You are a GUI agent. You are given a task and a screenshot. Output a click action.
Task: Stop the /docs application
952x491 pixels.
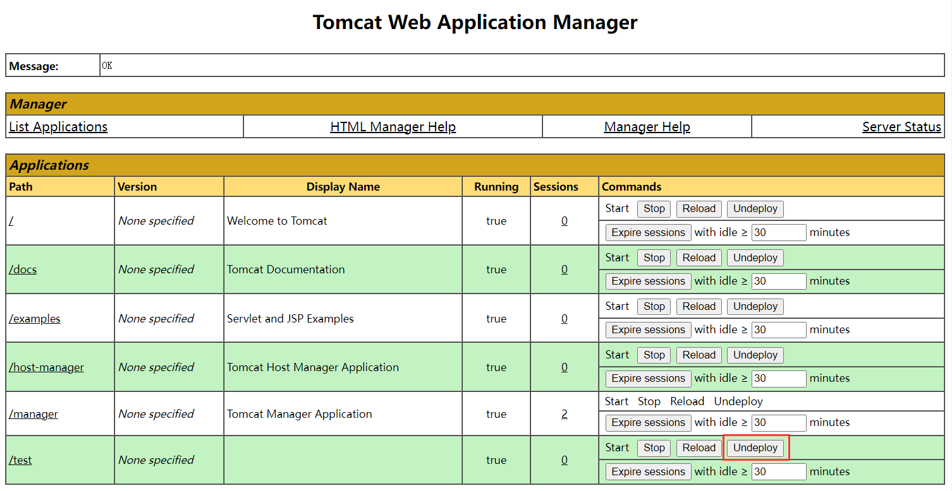tap(654, 257)
